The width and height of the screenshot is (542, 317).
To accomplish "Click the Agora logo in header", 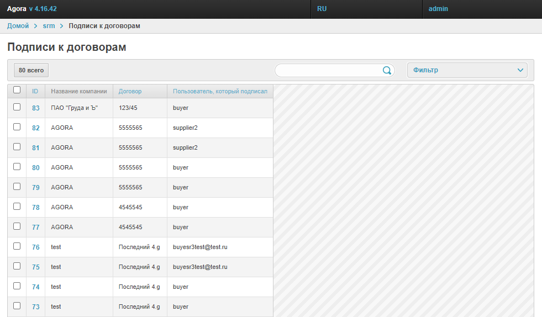I will (x=17, y=9).
